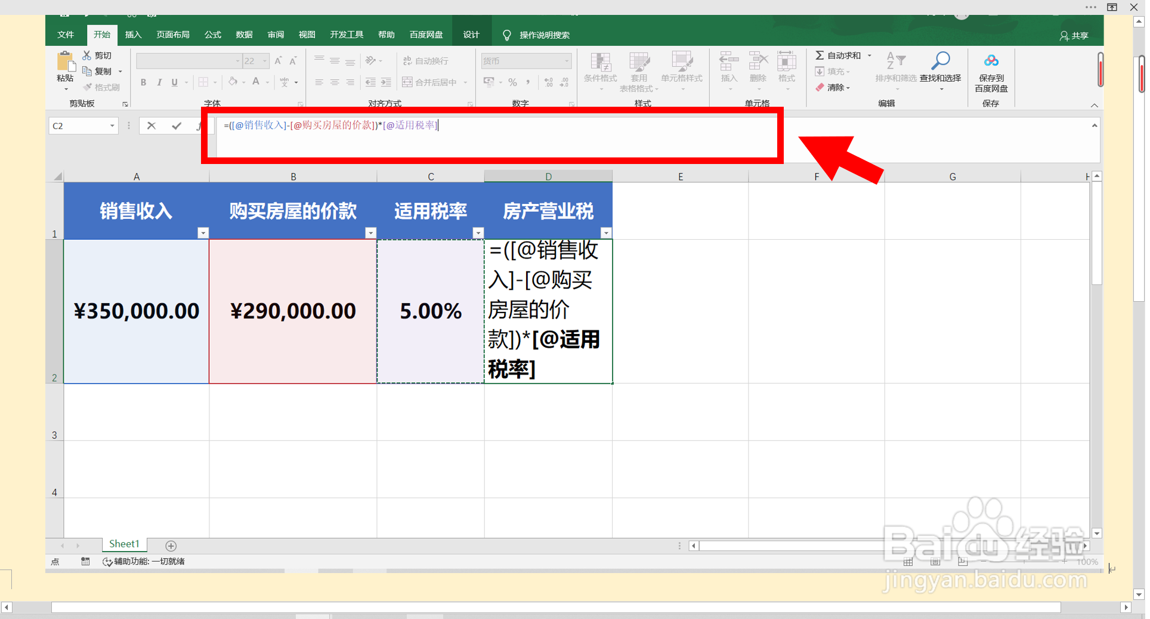
Task: Add a new worksheet with the plus button
Action: click(x=171, y=544)
